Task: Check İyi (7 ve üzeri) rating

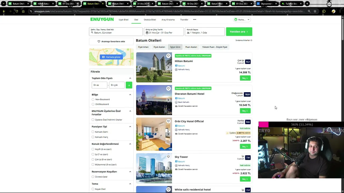Action: click(x=93, y=154)
